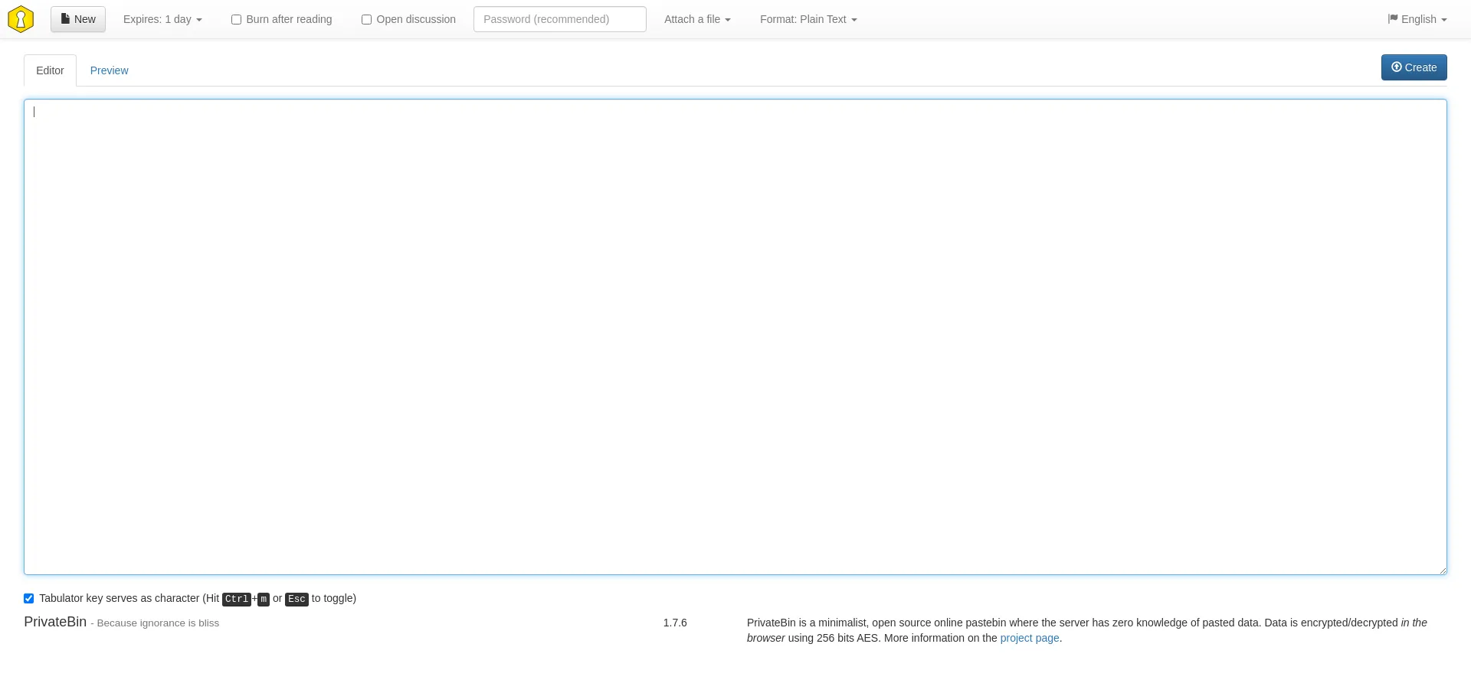This screenshot has height=680, width=1471.
Task: Click inside the paste text area
Action: 735,337
